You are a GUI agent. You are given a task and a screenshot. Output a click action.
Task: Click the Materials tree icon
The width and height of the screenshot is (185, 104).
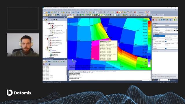click(47, 35)
